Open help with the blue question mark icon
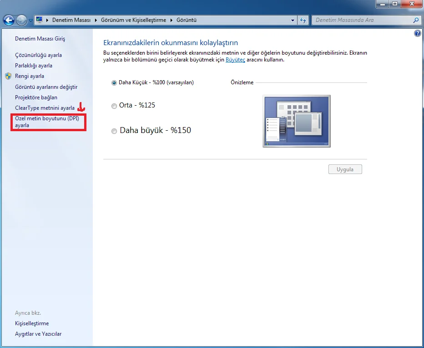The image size is (424, 348). pyautogui.click(x=418, y=34)
